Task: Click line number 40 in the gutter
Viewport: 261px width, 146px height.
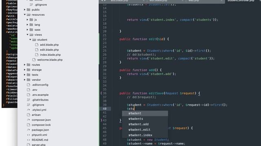Action: coord(104,109)
